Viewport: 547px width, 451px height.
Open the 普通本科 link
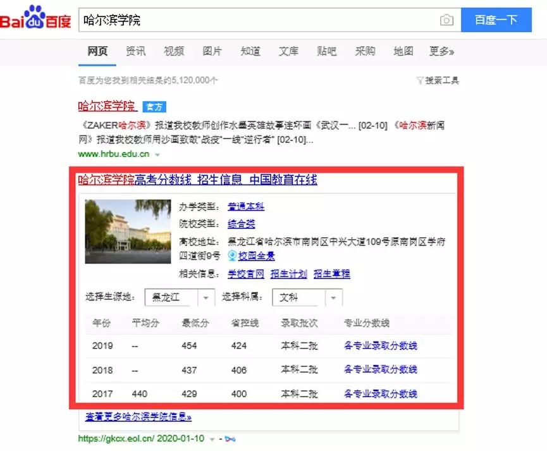tap(246, 206)
